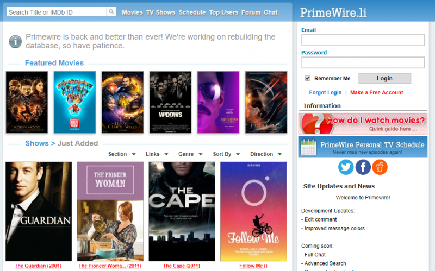Open the Robin Hood featured movie poster
This screenshot has height=271, width=435.
(27, 102)
